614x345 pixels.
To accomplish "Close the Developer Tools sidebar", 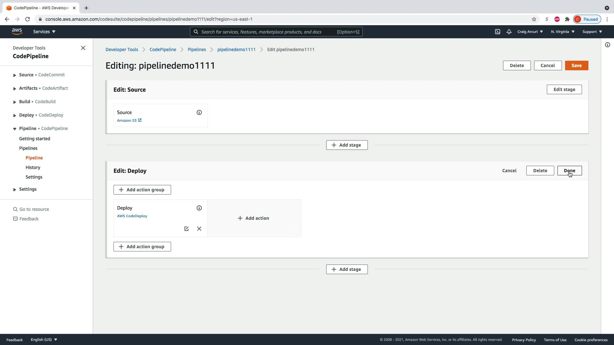I will coord(83,48).
